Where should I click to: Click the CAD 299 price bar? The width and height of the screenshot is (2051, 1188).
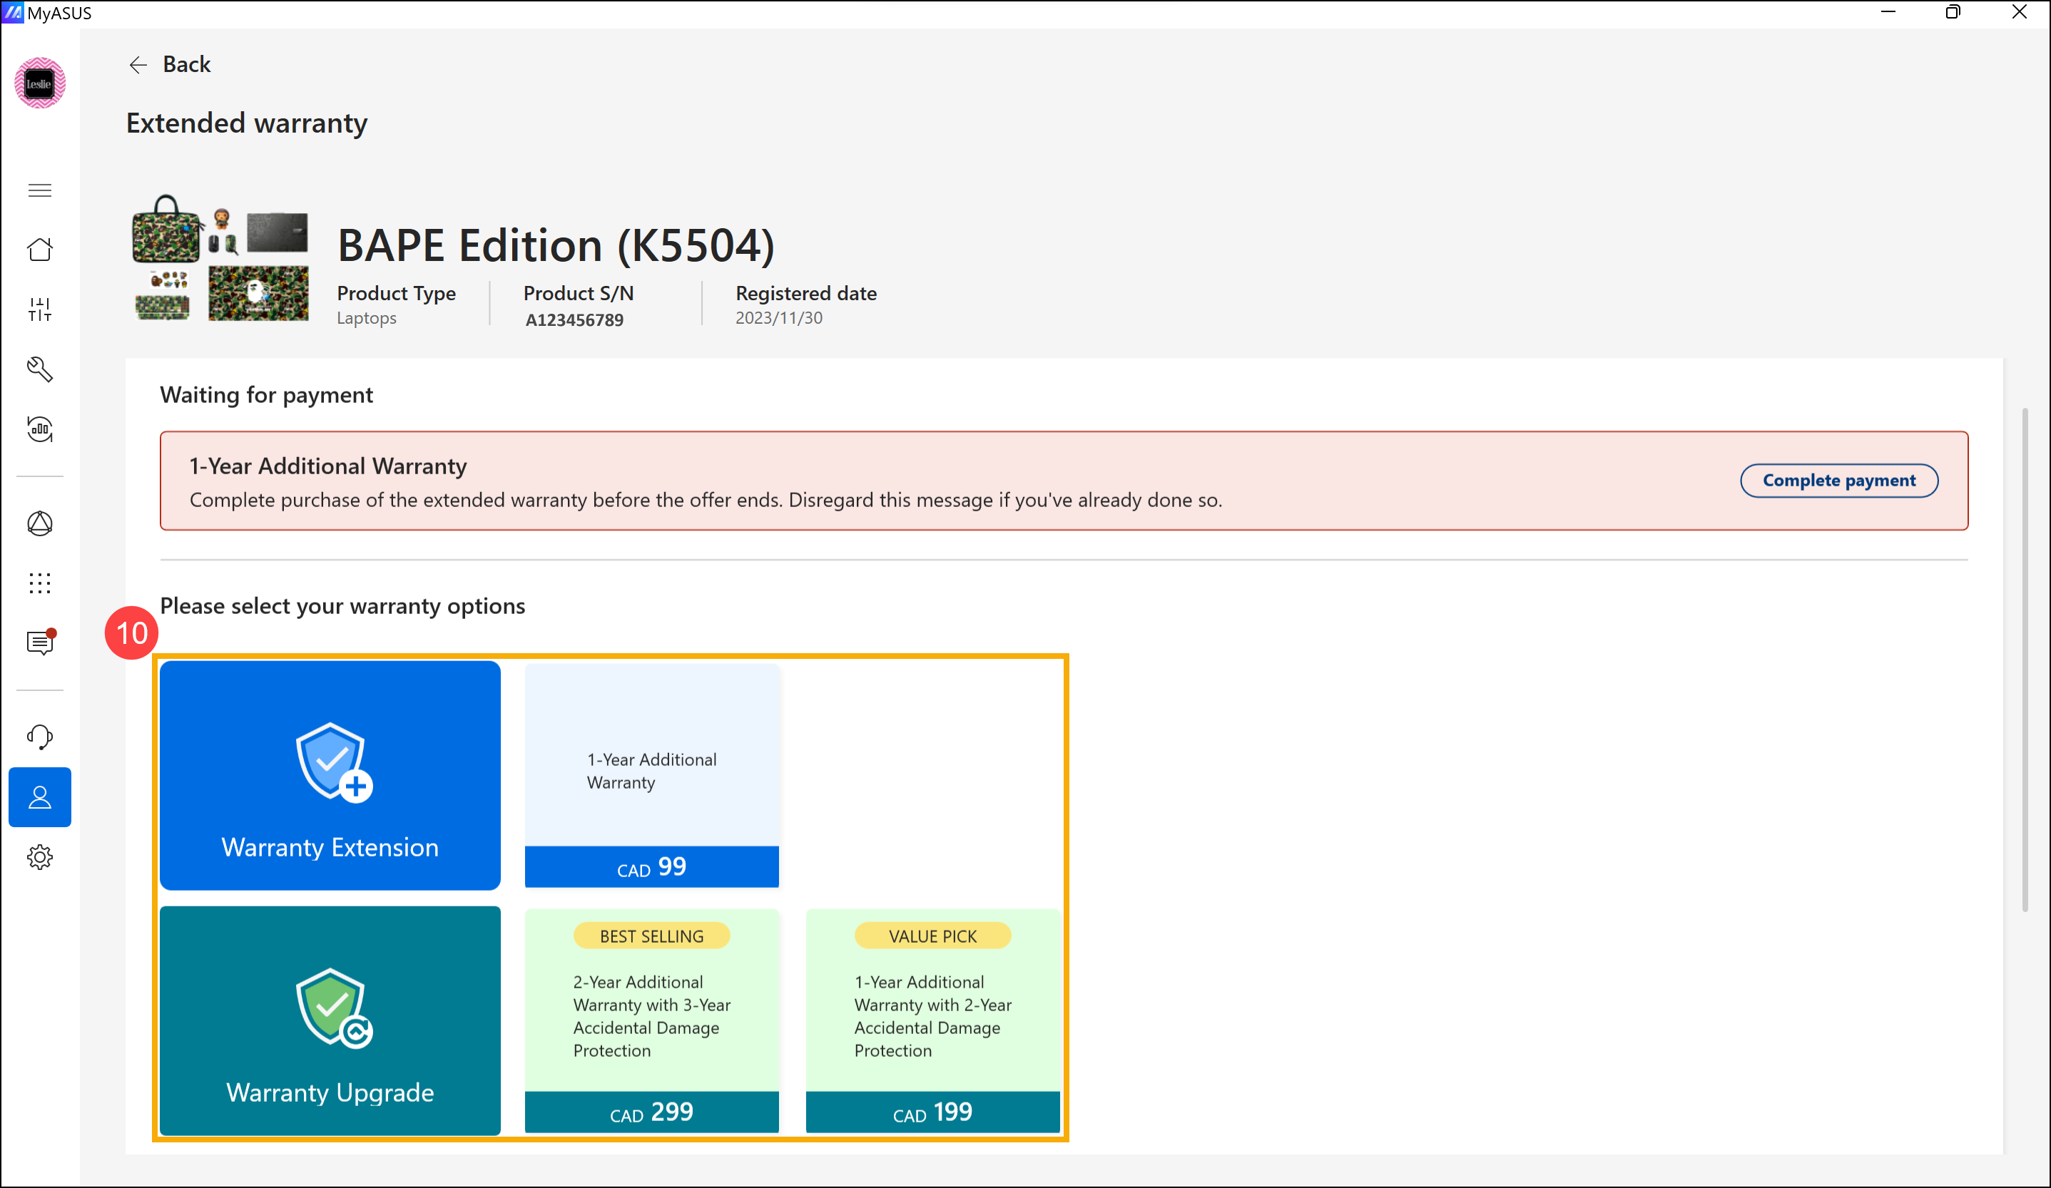click(x=651, y=1112)
